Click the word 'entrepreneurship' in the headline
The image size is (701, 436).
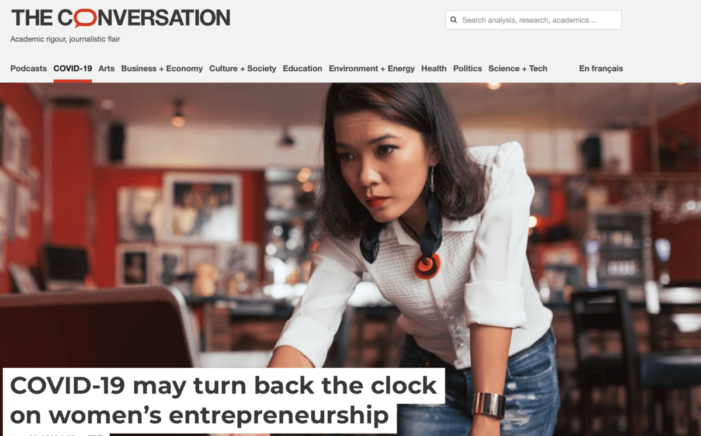(x=278, y=416)
